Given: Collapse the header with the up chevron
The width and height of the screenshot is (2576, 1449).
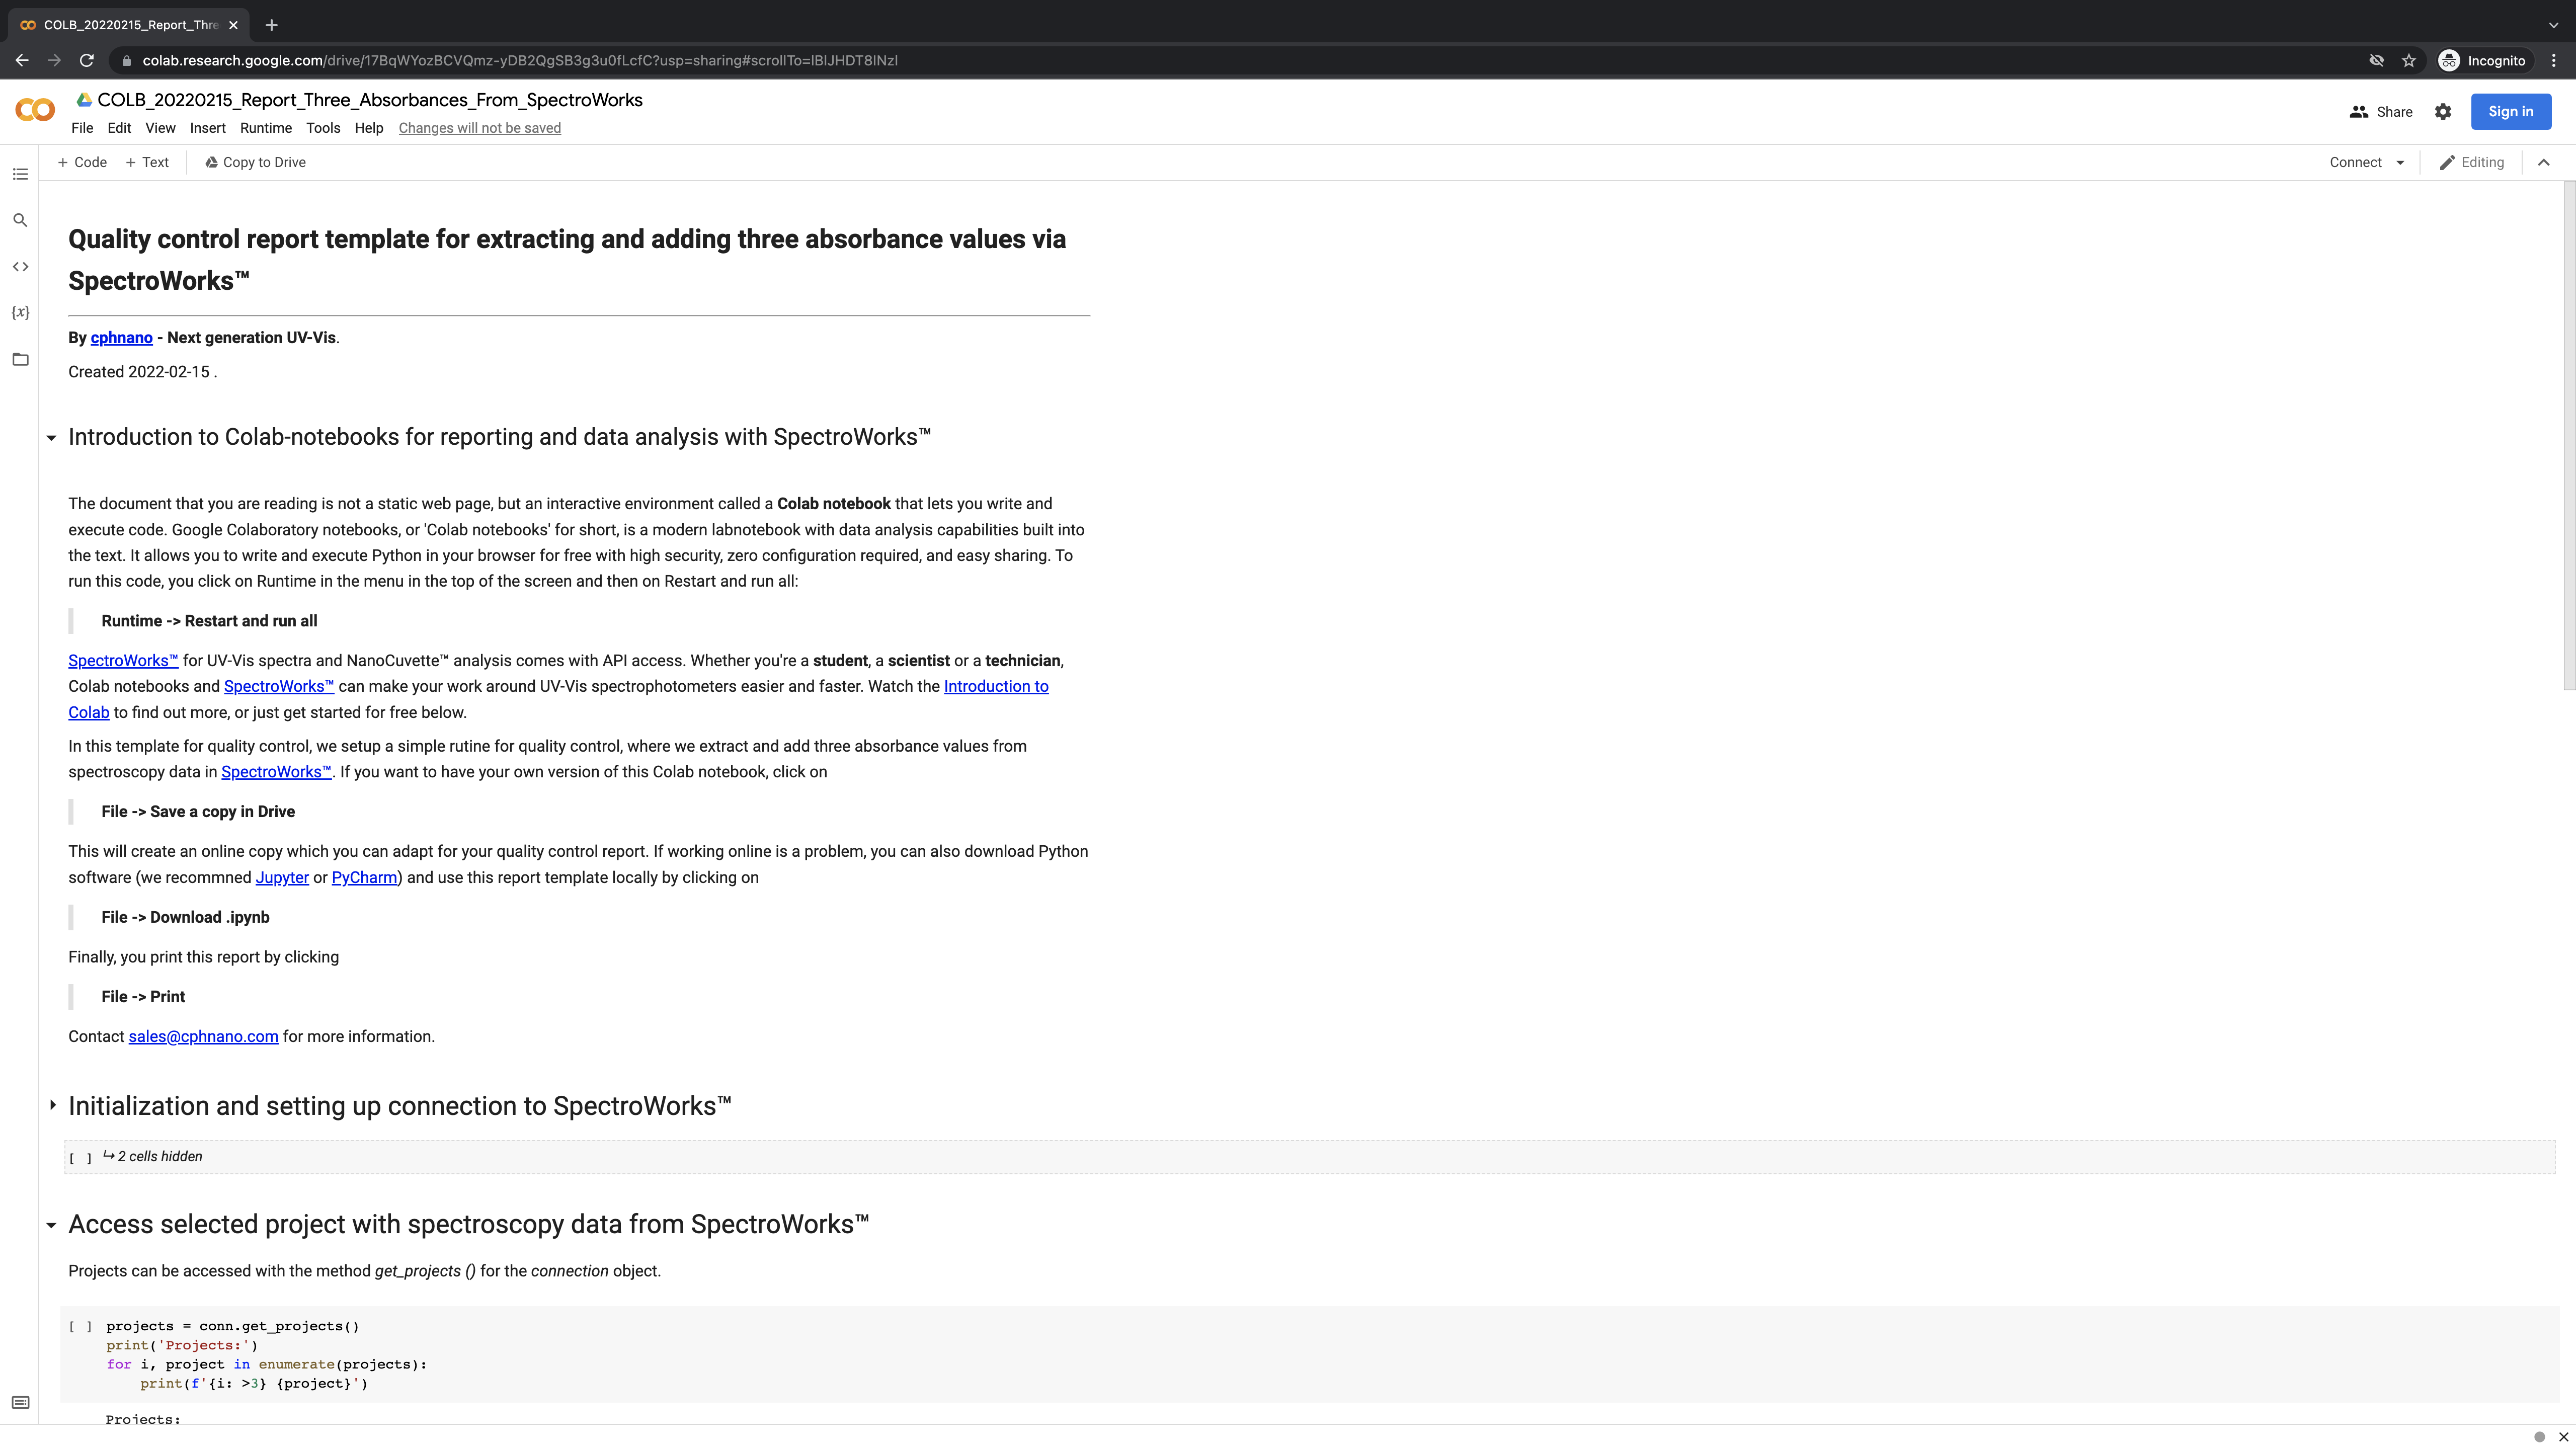Looking at the screenshot, I should pyautogui.click(x=2544, y=162).
